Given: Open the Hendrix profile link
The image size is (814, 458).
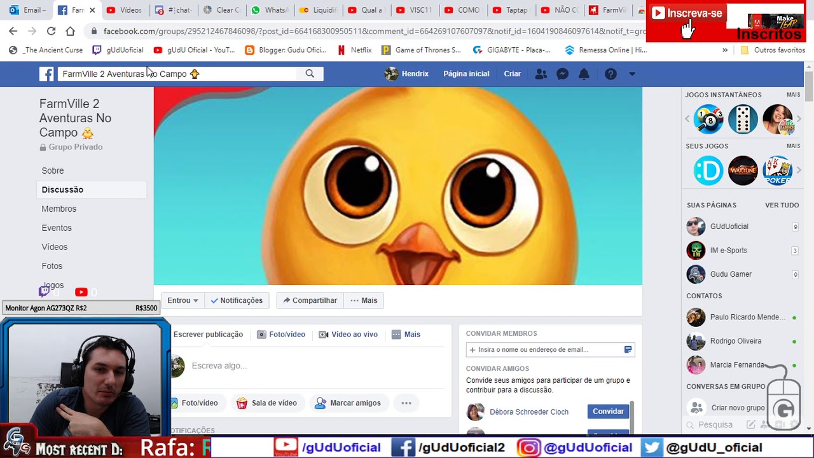Looking at the screenshot, I should [407, 74].
